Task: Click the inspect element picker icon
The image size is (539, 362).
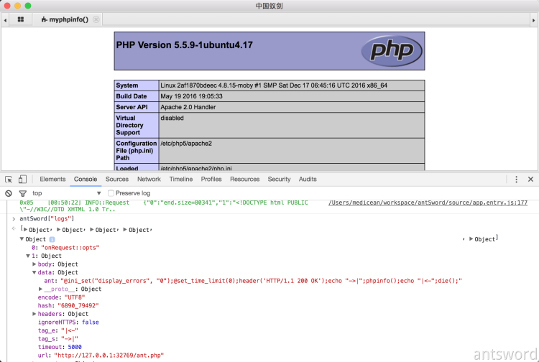Action: [9, 179]
